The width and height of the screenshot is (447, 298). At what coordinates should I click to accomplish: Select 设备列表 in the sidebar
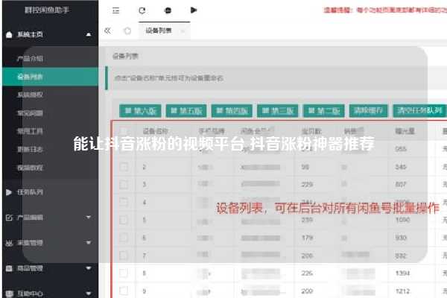pos(50,77)
